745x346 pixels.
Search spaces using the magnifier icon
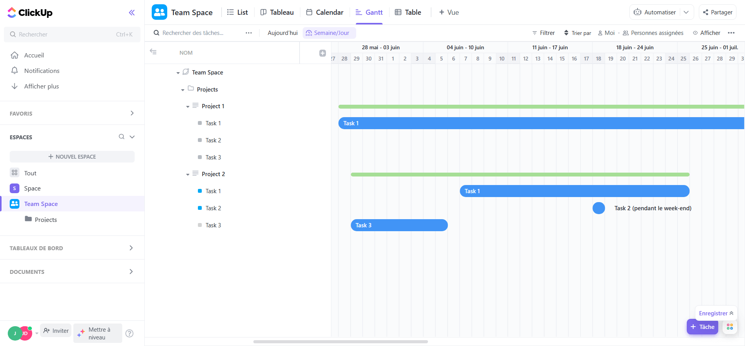point(121,137)
